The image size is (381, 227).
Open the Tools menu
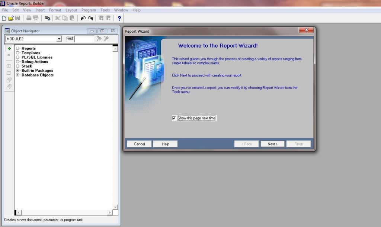coord(105,10)
